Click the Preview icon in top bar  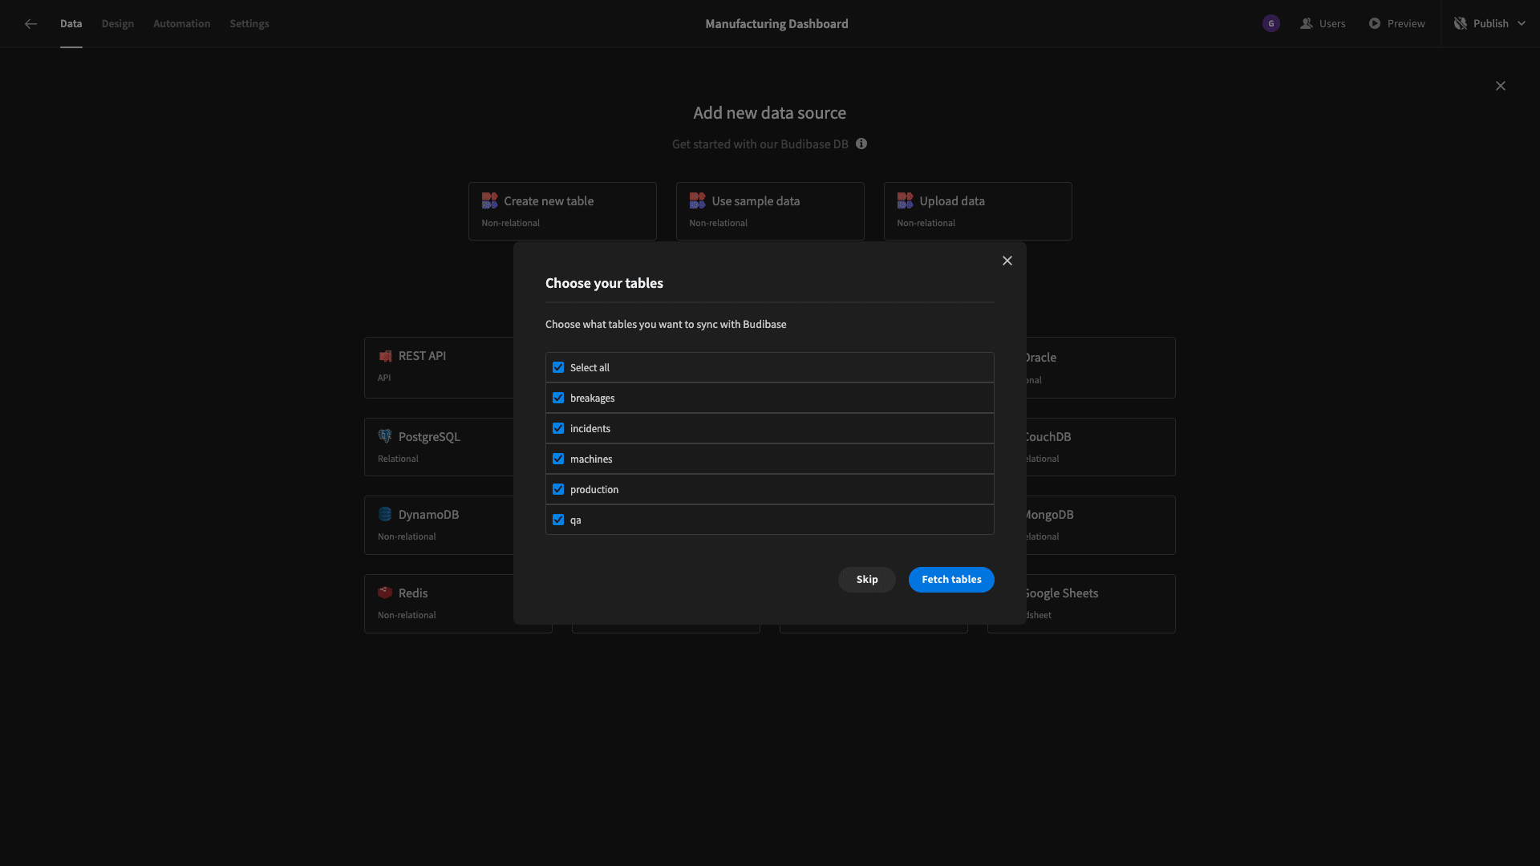[x=1375, y=23]
